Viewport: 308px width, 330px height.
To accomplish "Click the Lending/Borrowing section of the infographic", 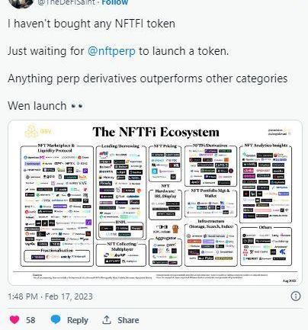I will coord(121,192).
